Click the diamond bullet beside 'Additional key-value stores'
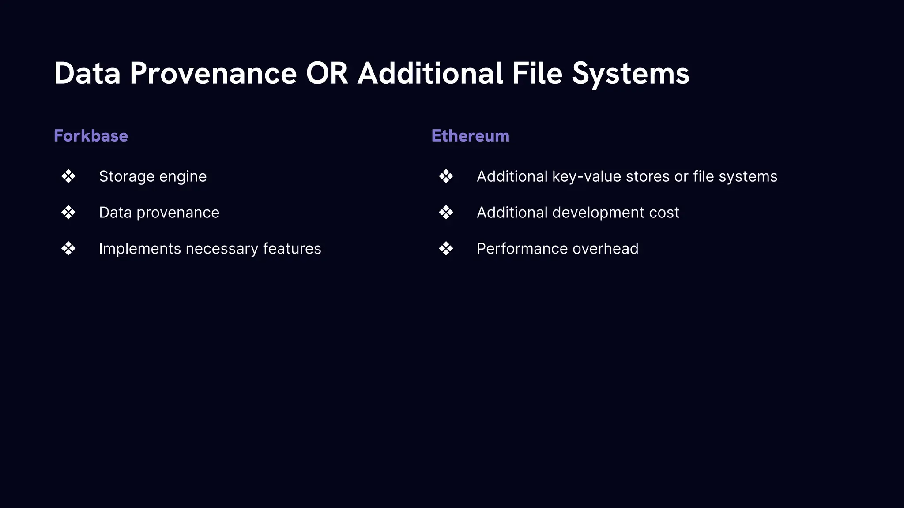 pyautogui.click(x=446, y=176)
